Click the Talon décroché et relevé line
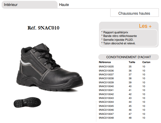The width and height of the screenshot is (161, 123). point(119,43)
